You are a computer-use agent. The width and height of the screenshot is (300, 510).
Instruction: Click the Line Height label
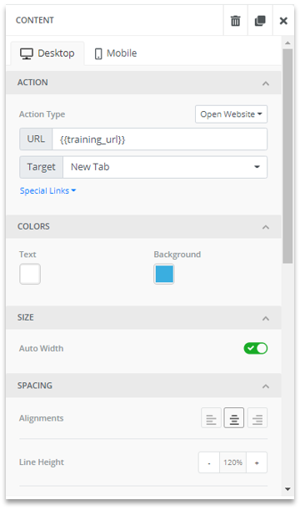(42, 462)
